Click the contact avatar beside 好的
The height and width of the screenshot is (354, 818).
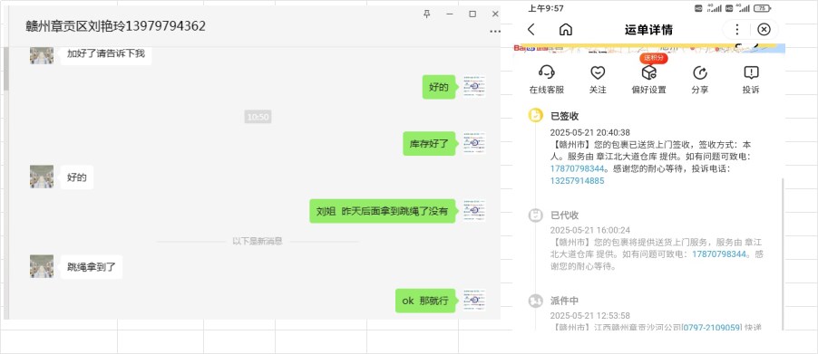pos(42,177)
